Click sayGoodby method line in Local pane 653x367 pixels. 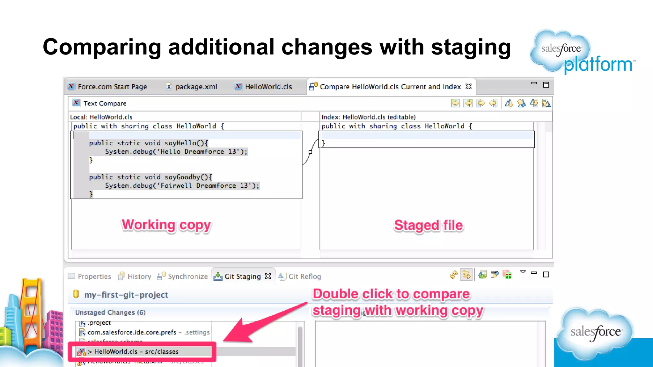[x=150, y=177]
